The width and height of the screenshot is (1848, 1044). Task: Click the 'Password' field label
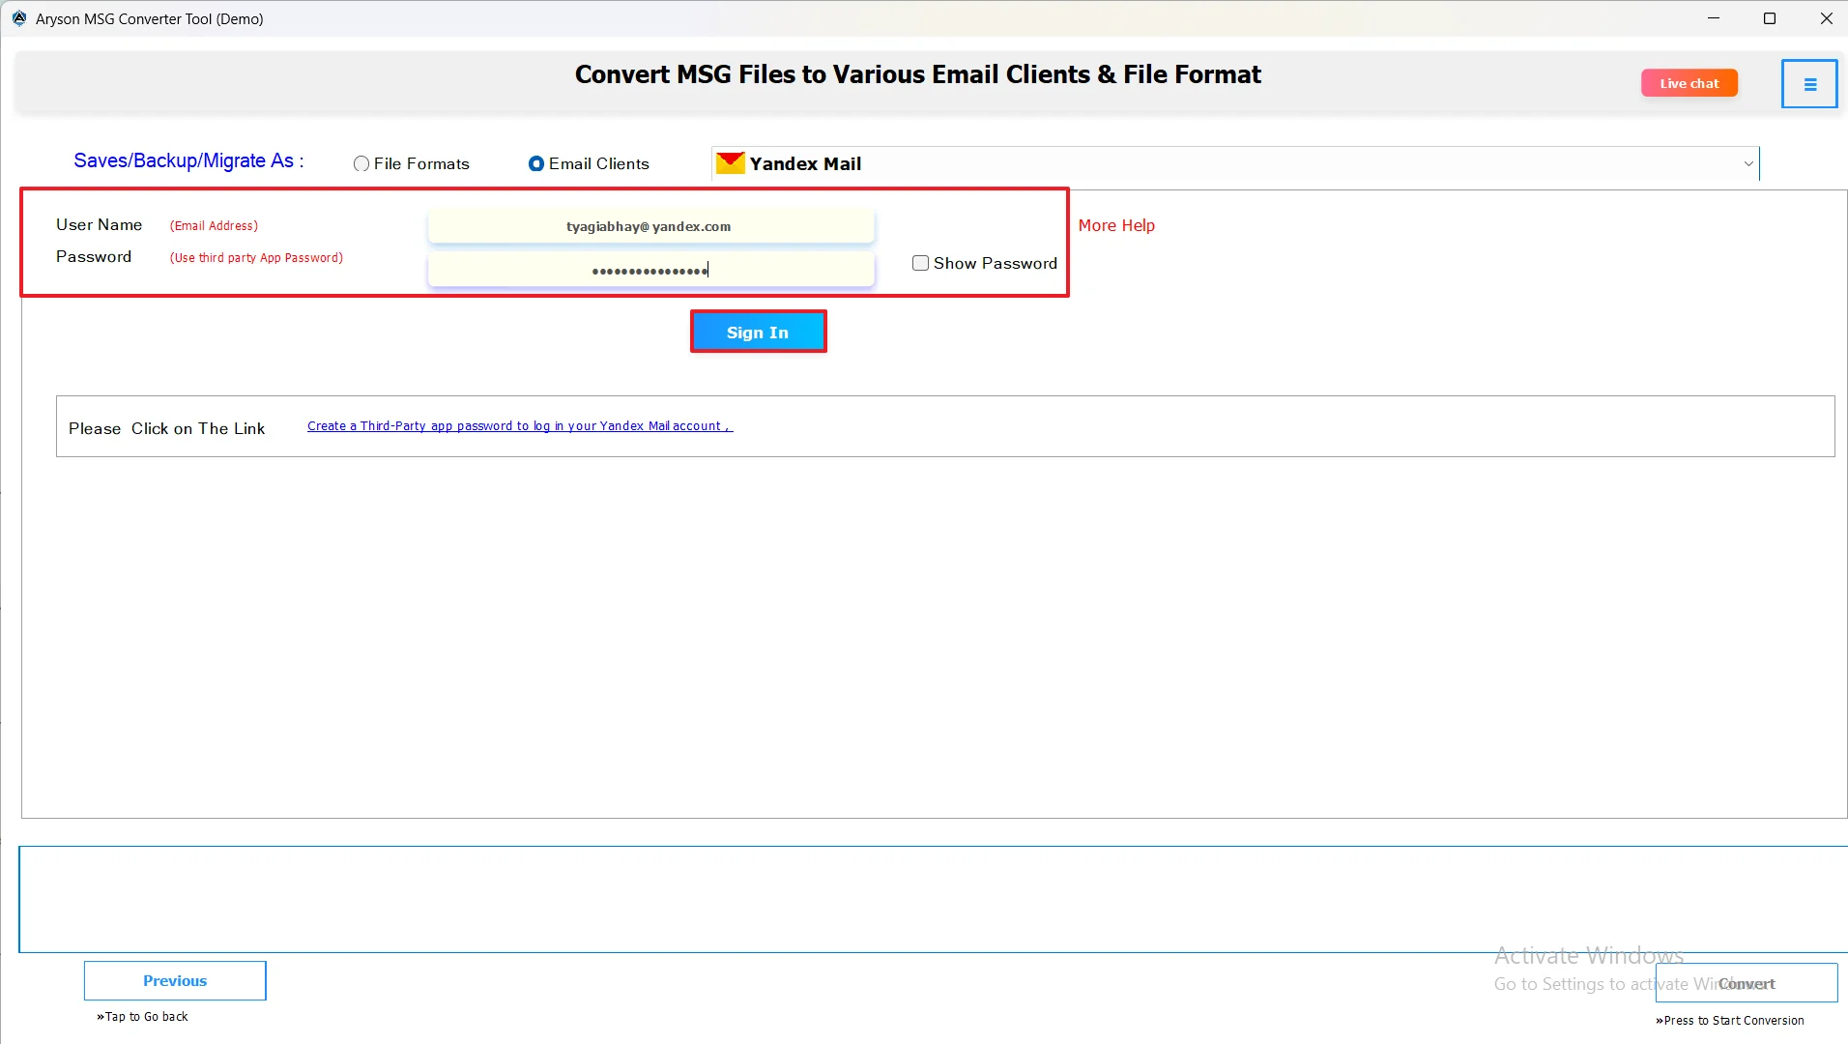point(94,256)
